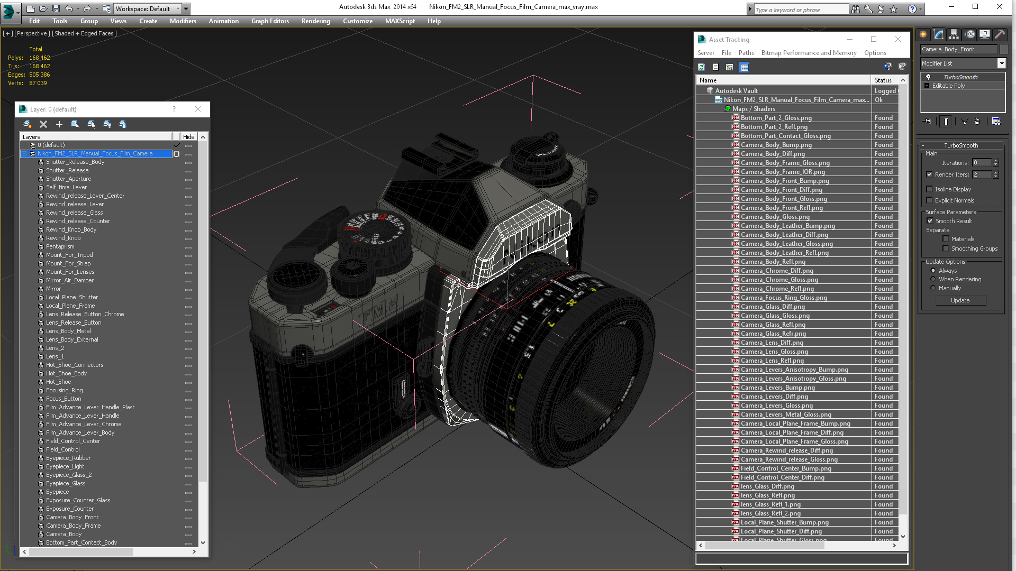1016x571 pixels.
Task: Open the Redo history dropdown arrow
Action: 96,8
